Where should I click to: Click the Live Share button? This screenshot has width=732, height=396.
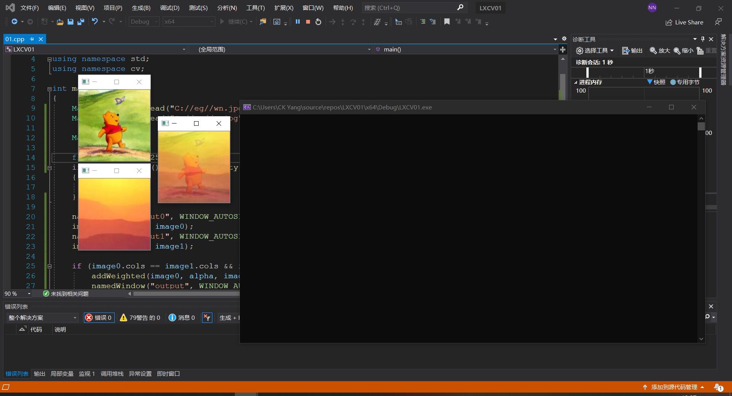[x=684, y=22]
